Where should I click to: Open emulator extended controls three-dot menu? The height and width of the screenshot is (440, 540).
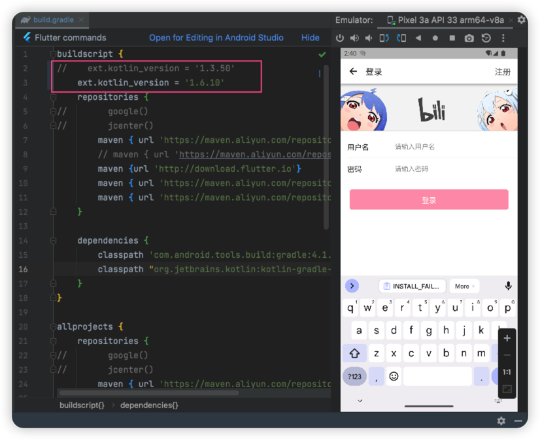pos(503,38)
